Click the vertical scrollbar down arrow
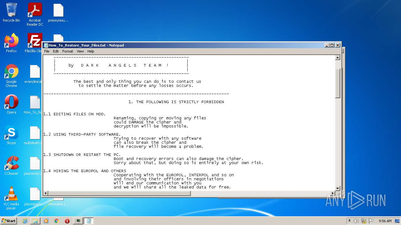This screenshot has width=401, height=225. 338,188
